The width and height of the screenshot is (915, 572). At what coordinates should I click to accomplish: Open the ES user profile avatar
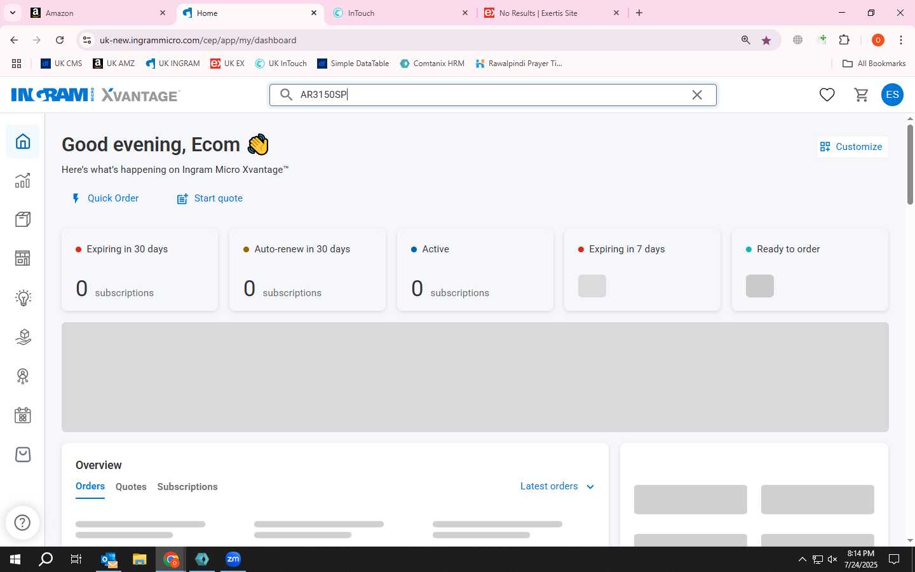click(x=892, y=95)
